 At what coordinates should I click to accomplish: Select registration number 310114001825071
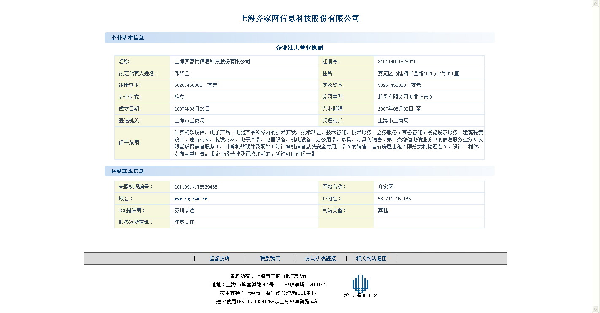pyautogui.click(x=397, y=62)
